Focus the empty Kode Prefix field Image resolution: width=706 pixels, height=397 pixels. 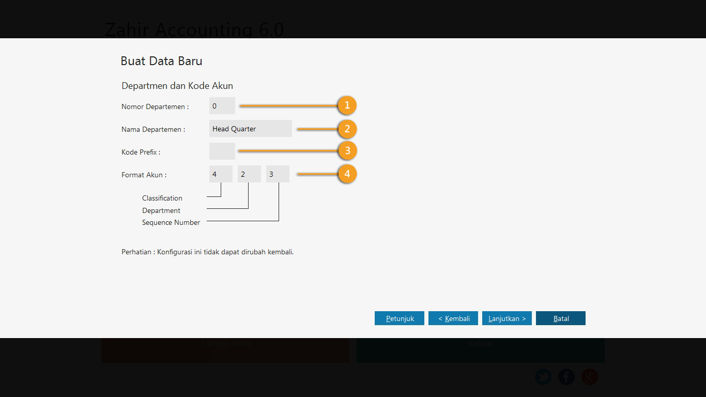(x=222, y=151)
